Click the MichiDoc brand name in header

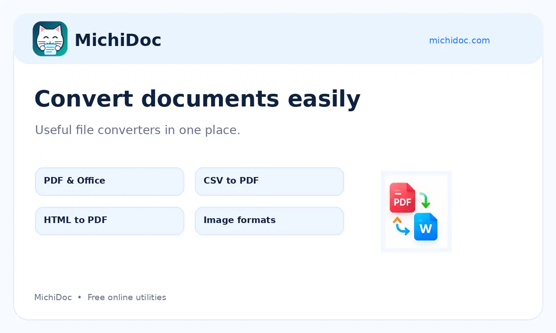pos(118,40)
